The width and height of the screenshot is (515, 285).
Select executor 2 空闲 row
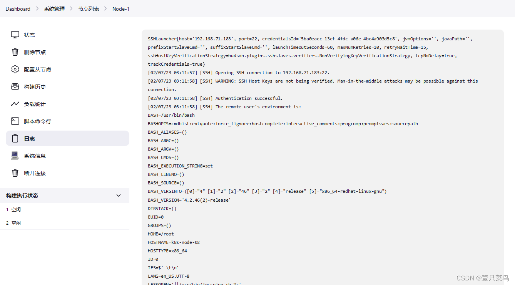[65, 223]
